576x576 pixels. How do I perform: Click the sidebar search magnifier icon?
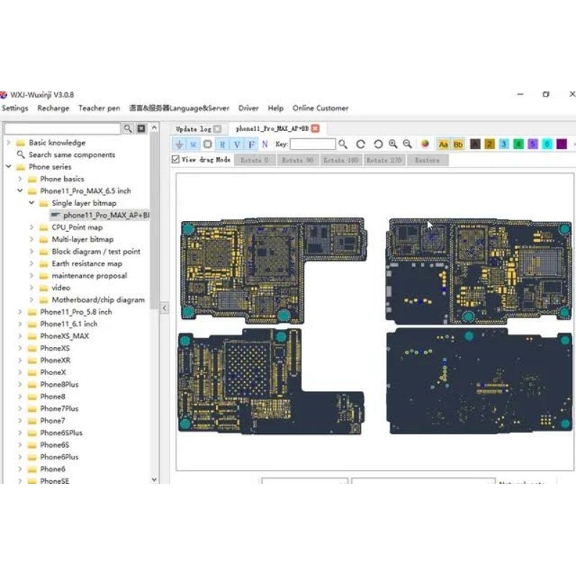[127, 128]
